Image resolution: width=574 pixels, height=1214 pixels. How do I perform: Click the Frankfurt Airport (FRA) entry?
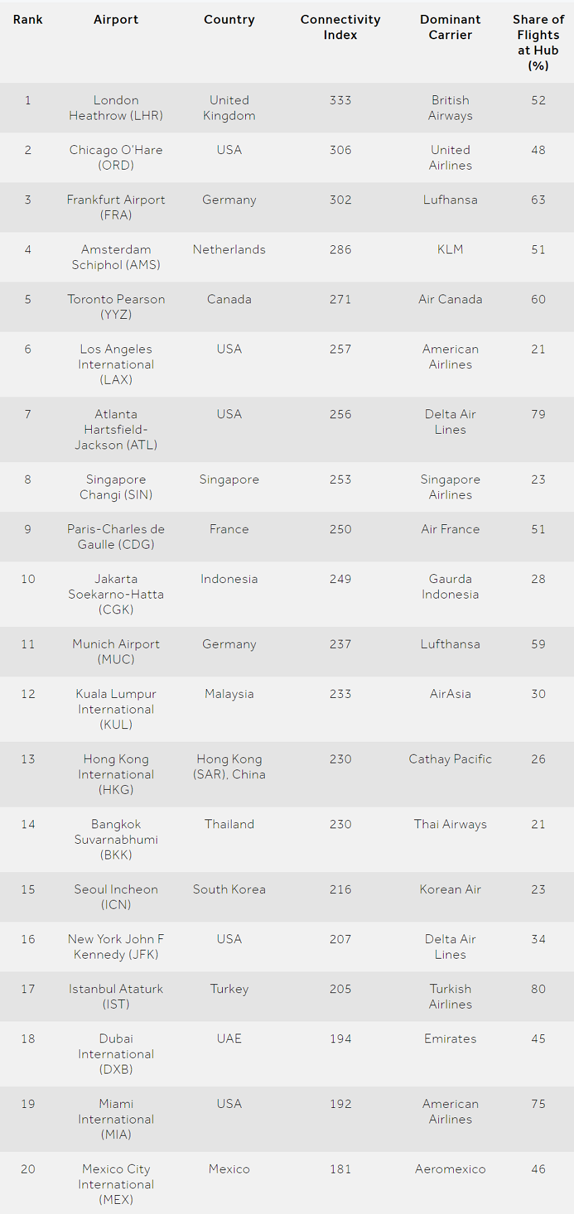coord(116,207)
